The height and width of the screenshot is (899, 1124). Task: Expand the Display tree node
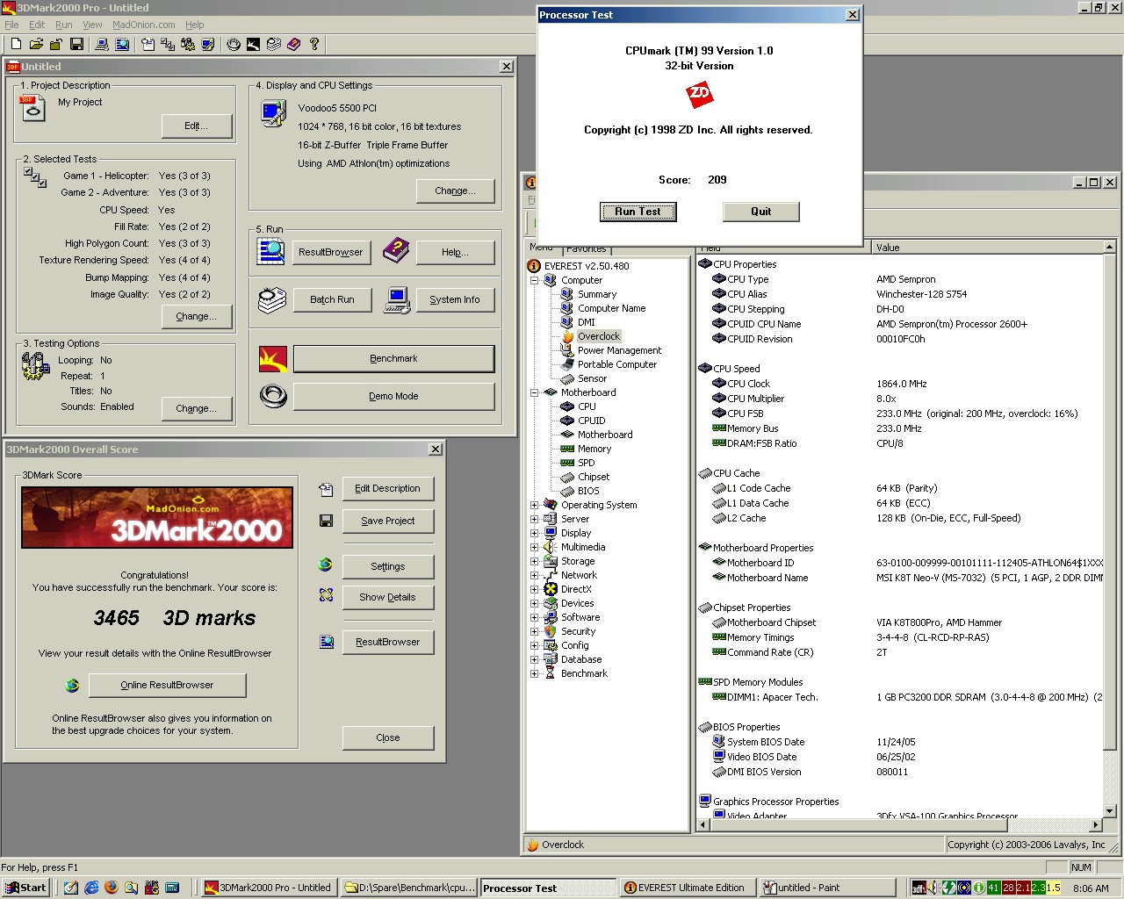pos(534,533)
